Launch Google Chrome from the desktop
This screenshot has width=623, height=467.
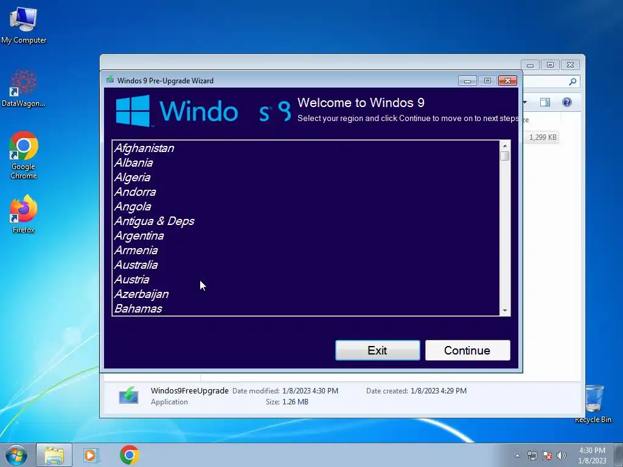click(24, 155)
